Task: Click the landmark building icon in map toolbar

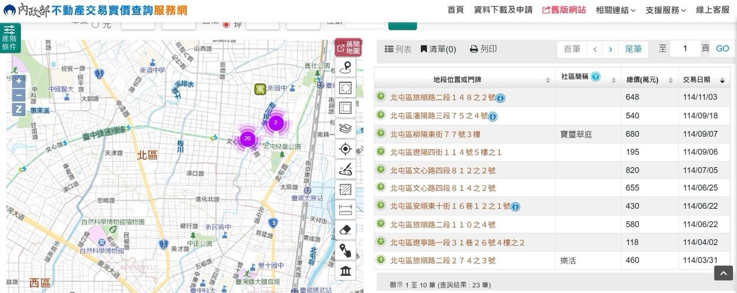Action: click(x=345, y=270)
